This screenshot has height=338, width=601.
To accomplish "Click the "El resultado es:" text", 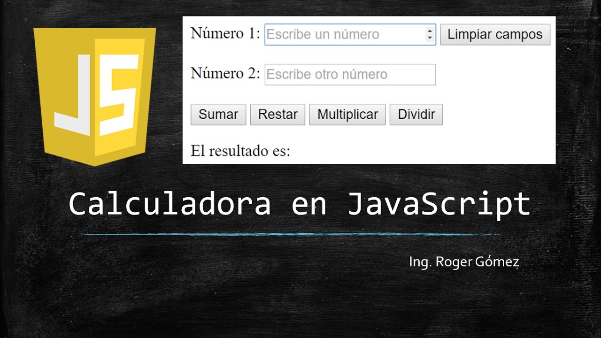I will pyautogui.click(x=240, y=151).
